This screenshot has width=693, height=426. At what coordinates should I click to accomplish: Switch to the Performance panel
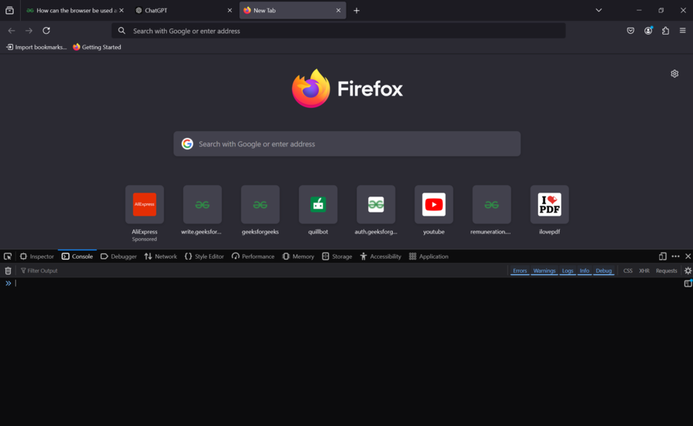click(253, 256)
